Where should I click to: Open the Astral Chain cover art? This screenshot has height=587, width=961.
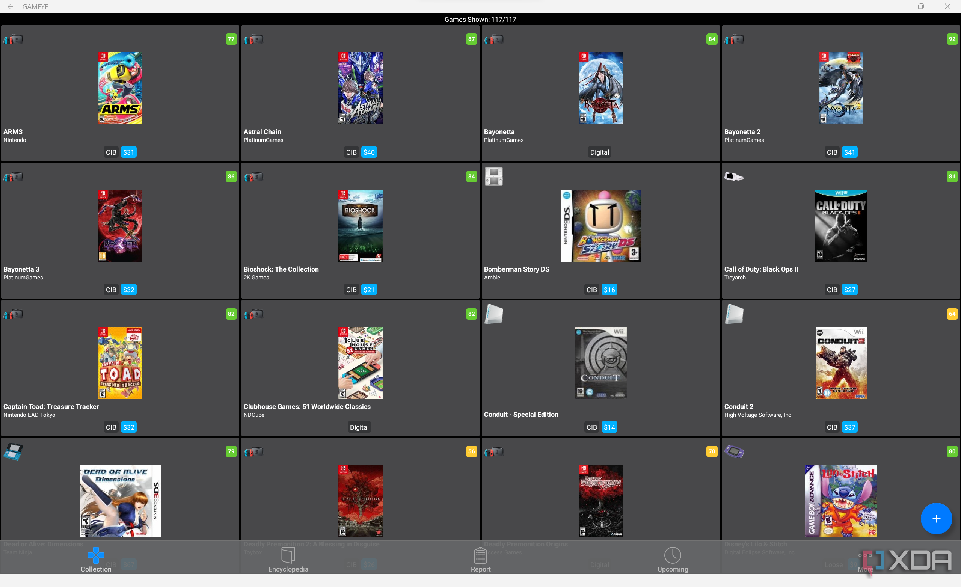(361, 88)
